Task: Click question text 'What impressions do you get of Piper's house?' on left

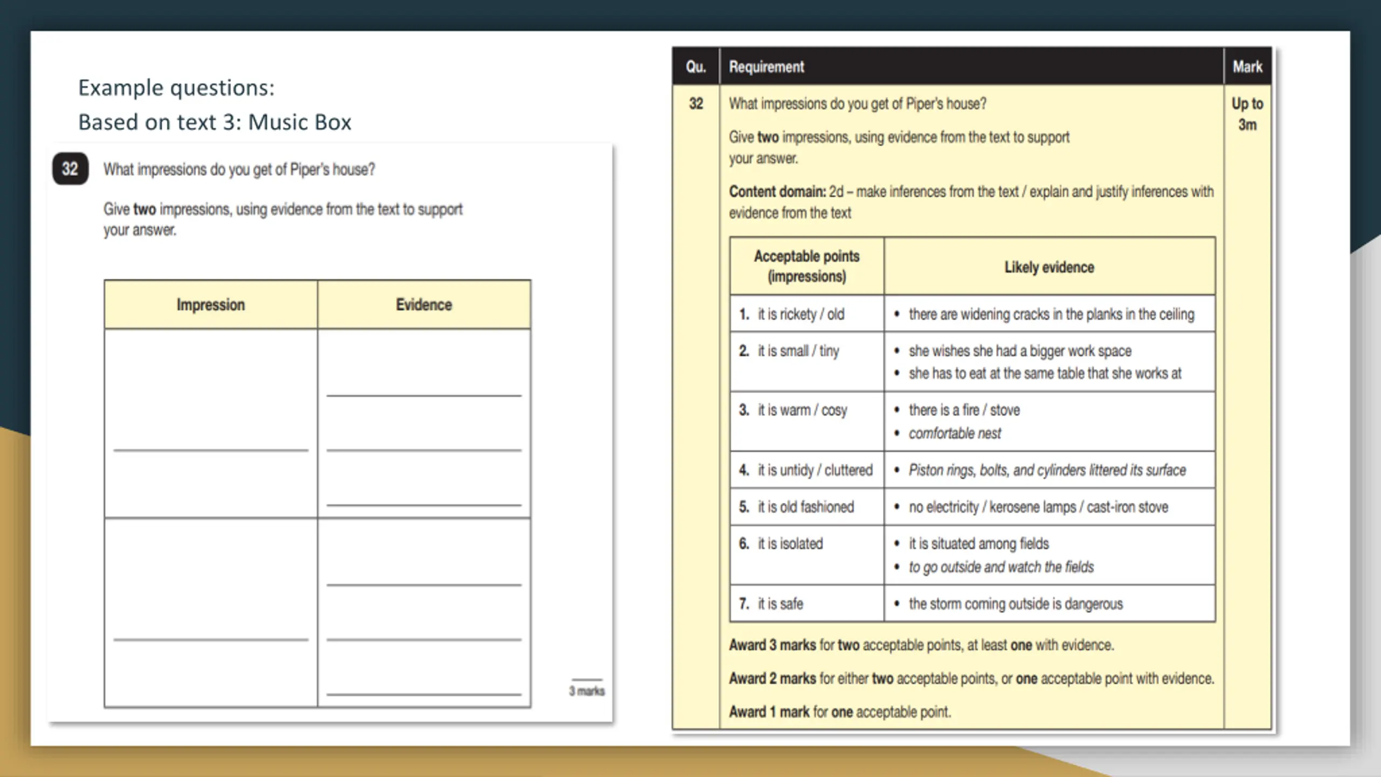Action: pos(239,169)
